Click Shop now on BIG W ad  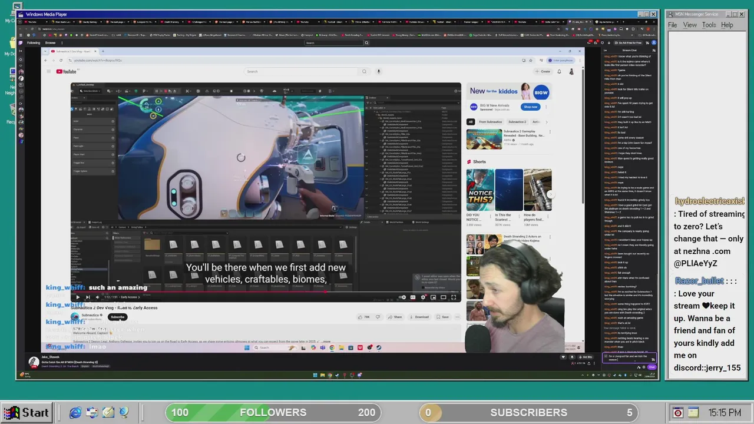click(x=530, y=107)
